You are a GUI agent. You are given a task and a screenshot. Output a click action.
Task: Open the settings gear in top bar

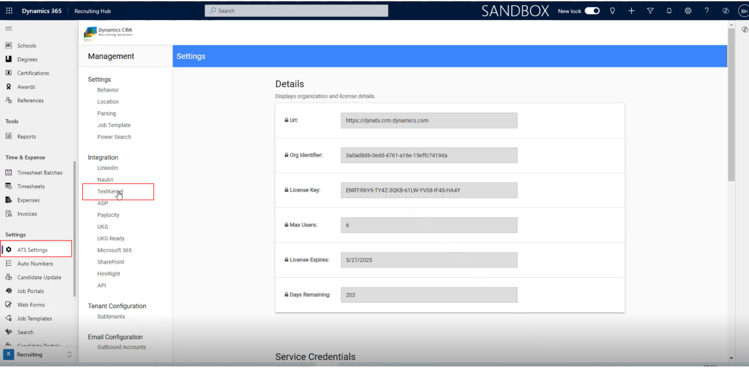tap(688, 11)
